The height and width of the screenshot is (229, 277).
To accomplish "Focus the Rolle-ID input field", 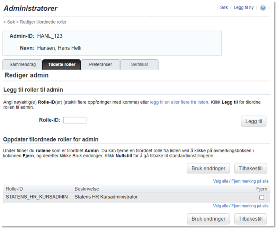I will [x=75, y=120].
